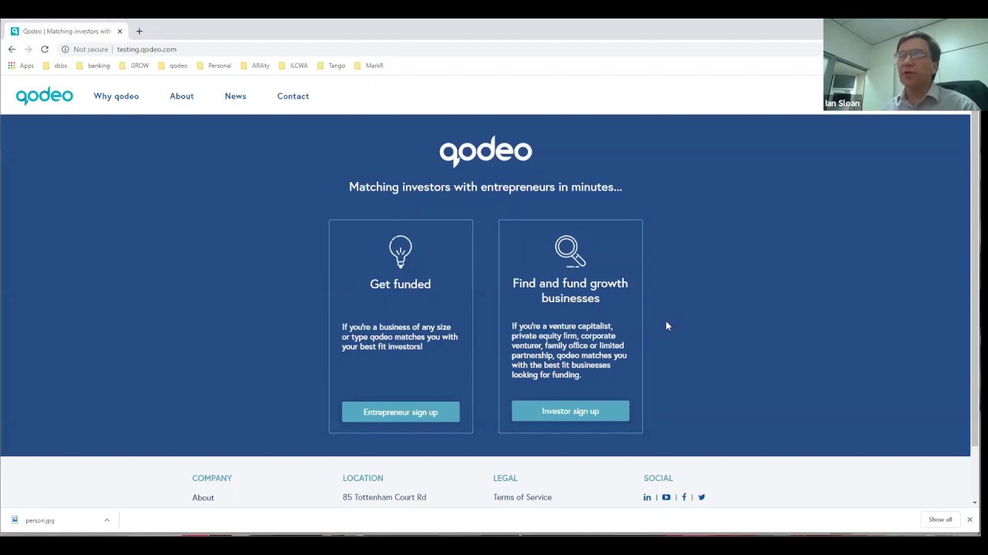Open a new browser tab
The width and height of the screenshot is (988, 555).
click(x=139, y=32)
